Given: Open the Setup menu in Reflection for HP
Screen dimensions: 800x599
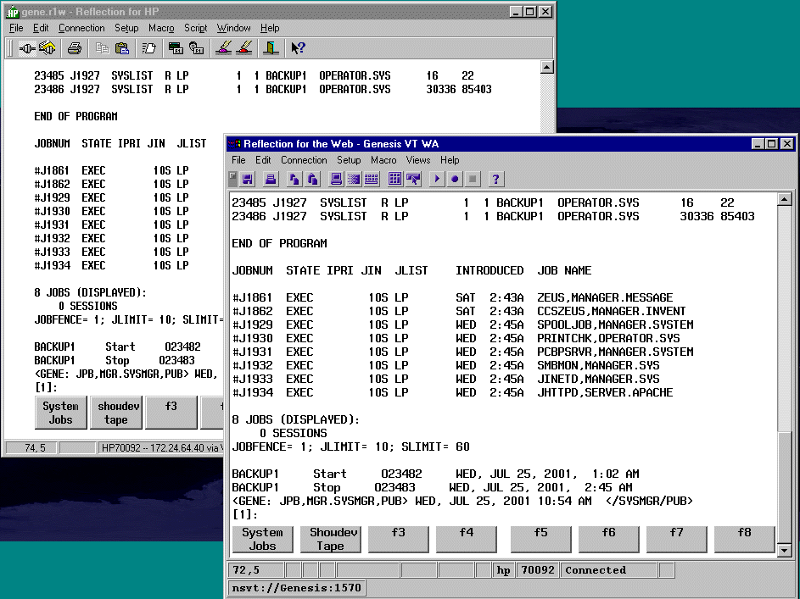Looking at the screenshot, I should tap(126, 28).
